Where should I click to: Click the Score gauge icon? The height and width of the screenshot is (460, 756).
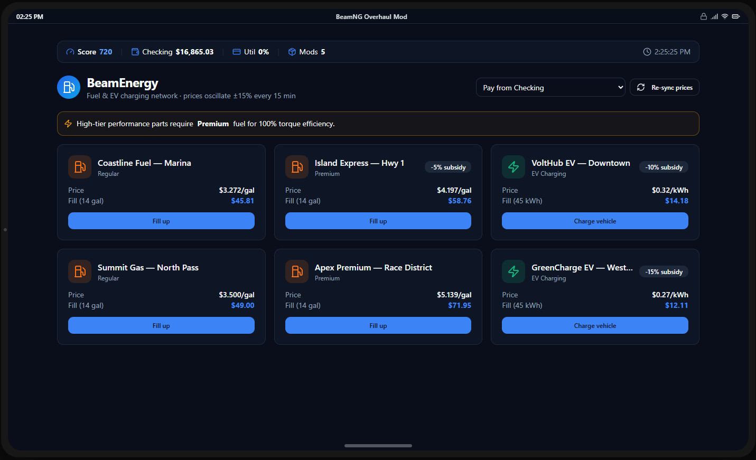tap(70, 52)
